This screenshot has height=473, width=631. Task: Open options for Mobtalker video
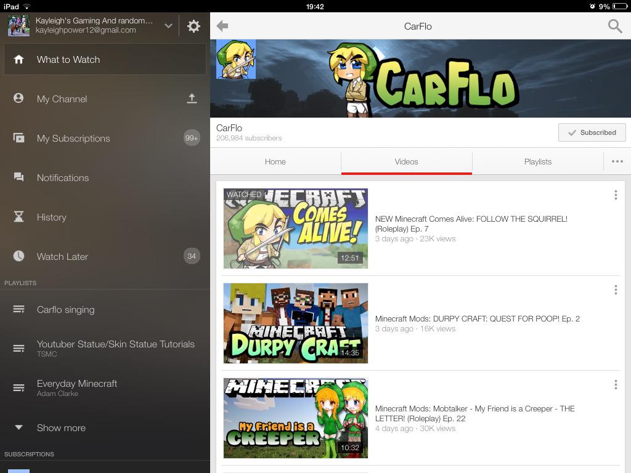(x=616, y=385)
